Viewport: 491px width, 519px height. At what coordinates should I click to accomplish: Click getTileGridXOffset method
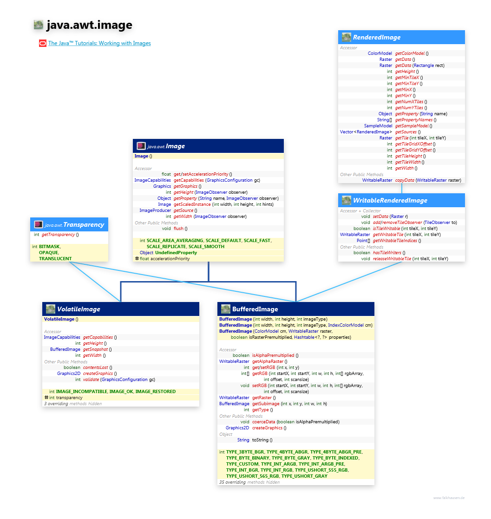tap(413, 144)
